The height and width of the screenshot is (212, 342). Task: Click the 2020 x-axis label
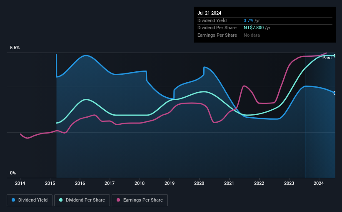[x=199, y=183]
